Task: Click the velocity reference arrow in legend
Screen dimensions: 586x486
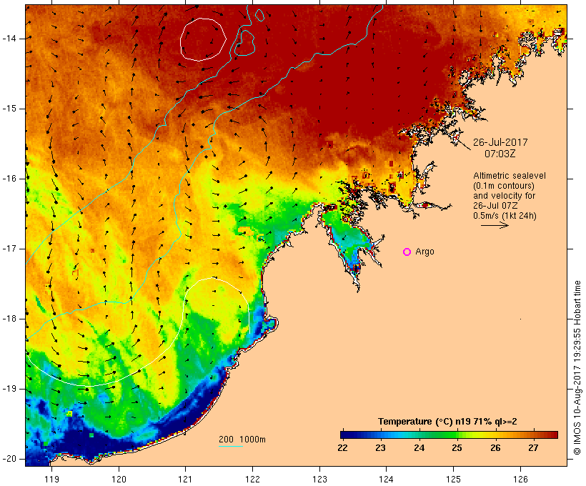Action: pos(495,225)
